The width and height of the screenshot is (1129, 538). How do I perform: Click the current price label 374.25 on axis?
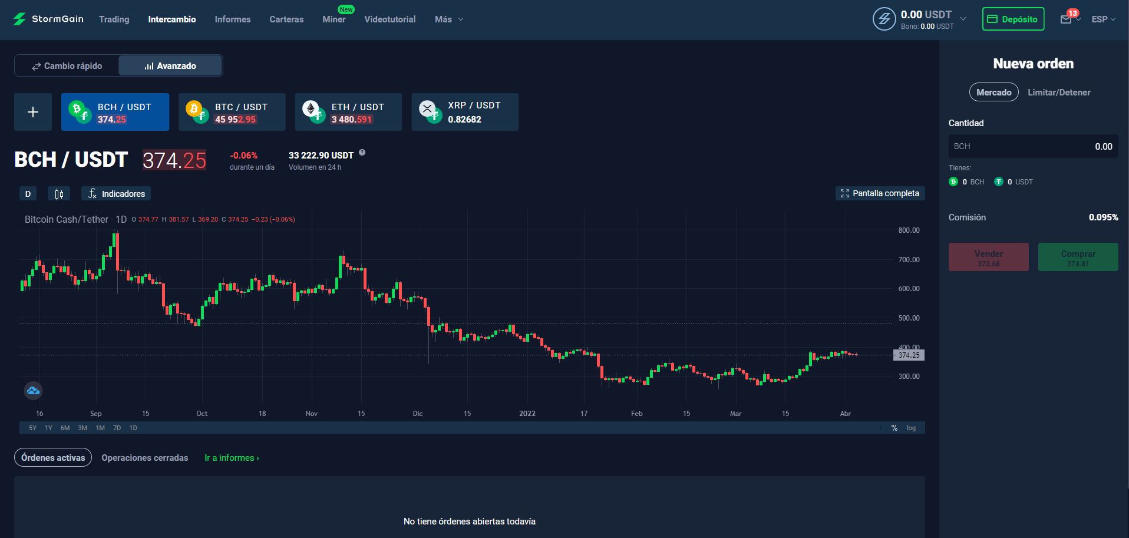click(909, 355)
